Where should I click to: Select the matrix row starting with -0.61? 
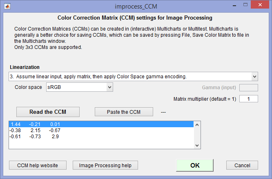pos(101,137)
